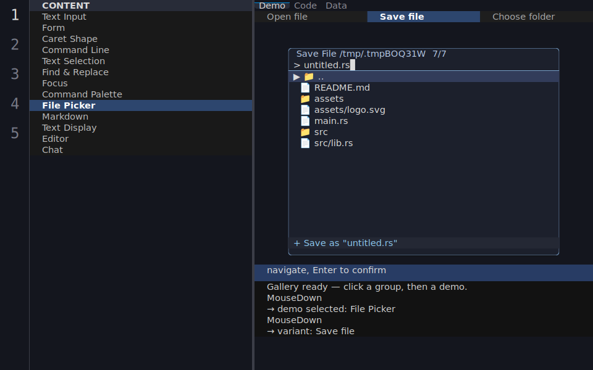Click the parent directory folder icon
Viewport: 593px width, 370px height.
click(x=309, y=76)
